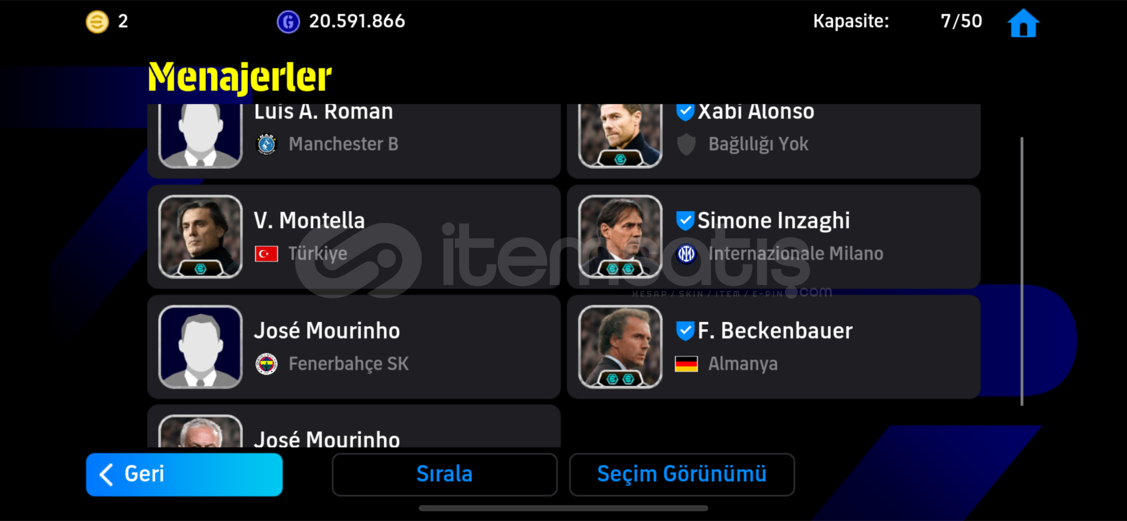Tap the Internazionale Milano club badge

pyautogui.click(x=686, y=254)
